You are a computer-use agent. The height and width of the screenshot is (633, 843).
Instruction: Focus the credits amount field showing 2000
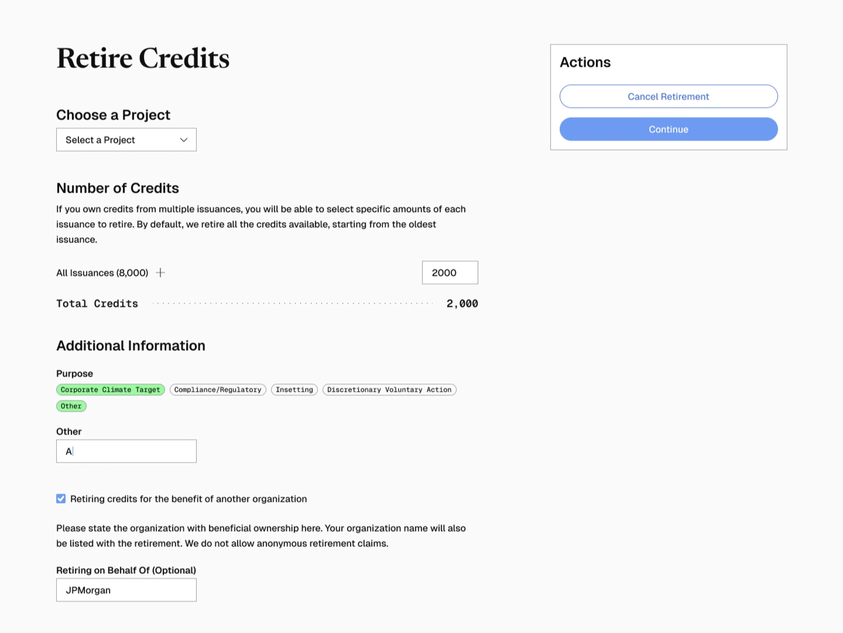tap(450, 273)
